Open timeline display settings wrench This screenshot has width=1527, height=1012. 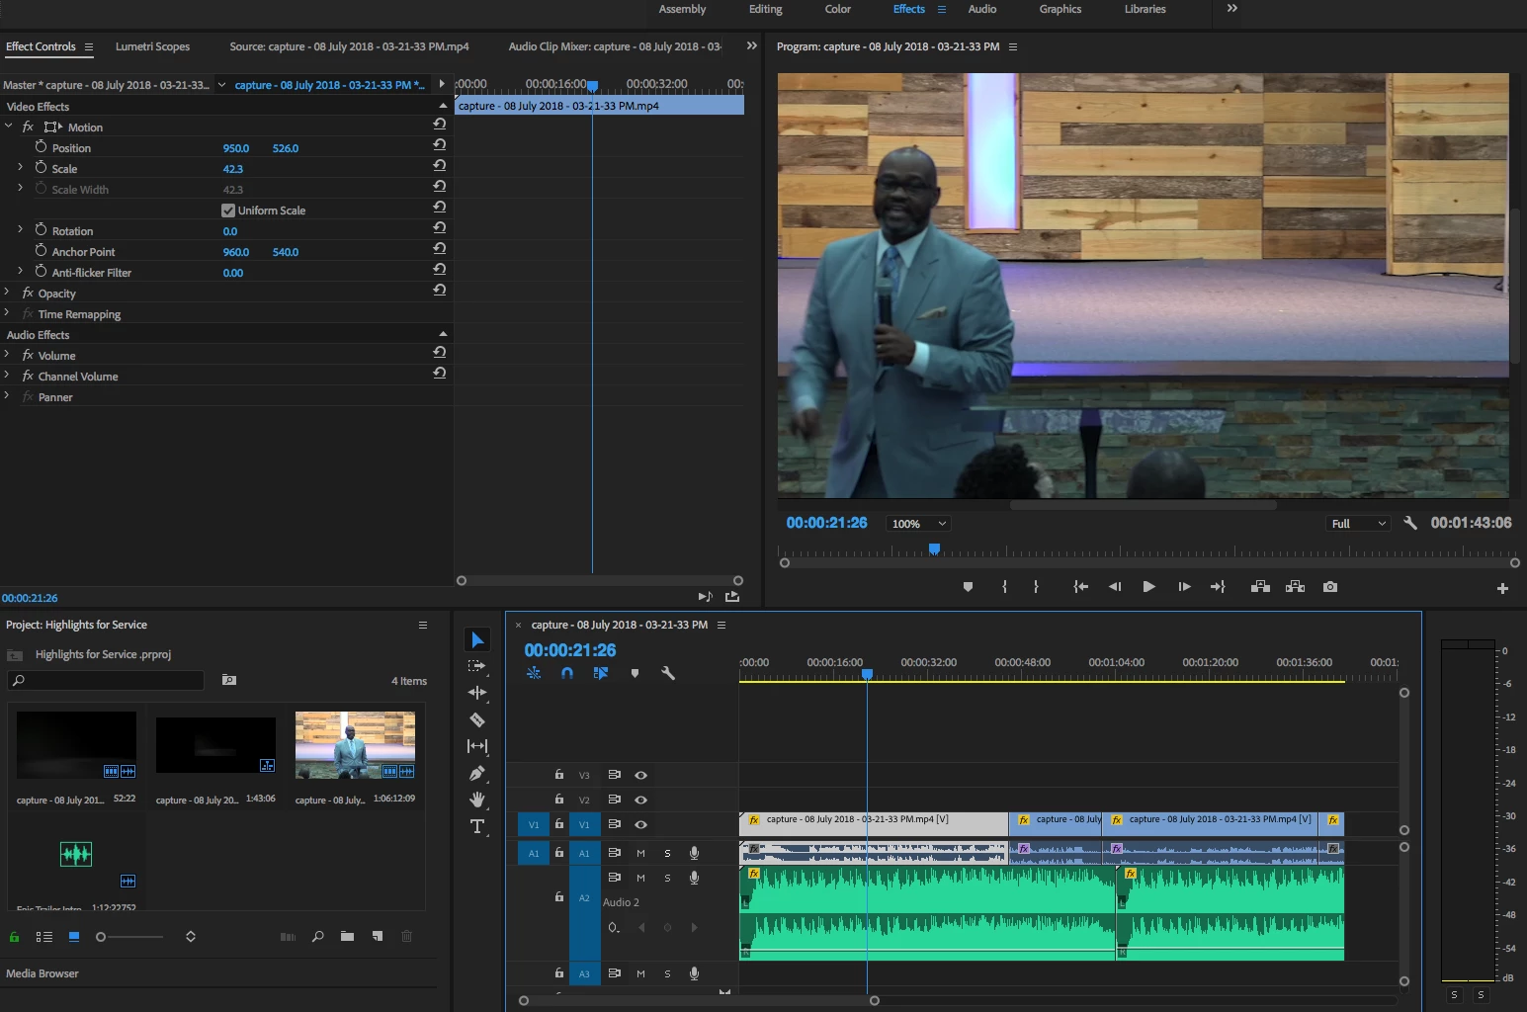[668, 673]
